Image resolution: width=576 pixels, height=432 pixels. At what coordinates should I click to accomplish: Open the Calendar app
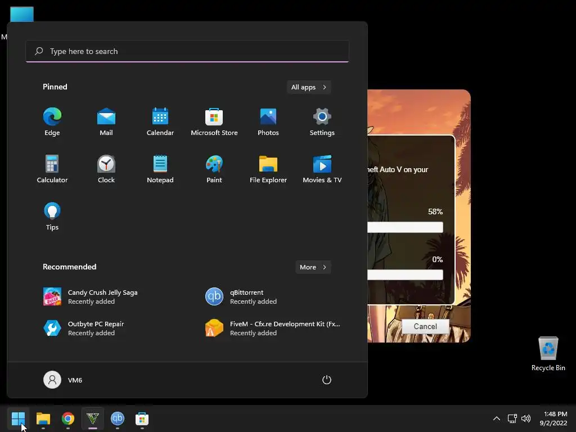pyautogui.click(x=160, y=122)
